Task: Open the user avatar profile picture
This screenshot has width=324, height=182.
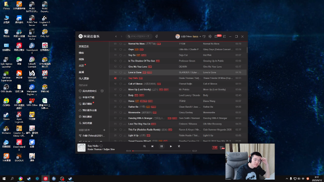Action: point(177,36)
